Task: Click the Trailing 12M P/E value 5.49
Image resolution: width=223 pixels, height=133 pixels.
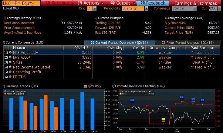Action: pyautogui.click(x=148, y=23)
